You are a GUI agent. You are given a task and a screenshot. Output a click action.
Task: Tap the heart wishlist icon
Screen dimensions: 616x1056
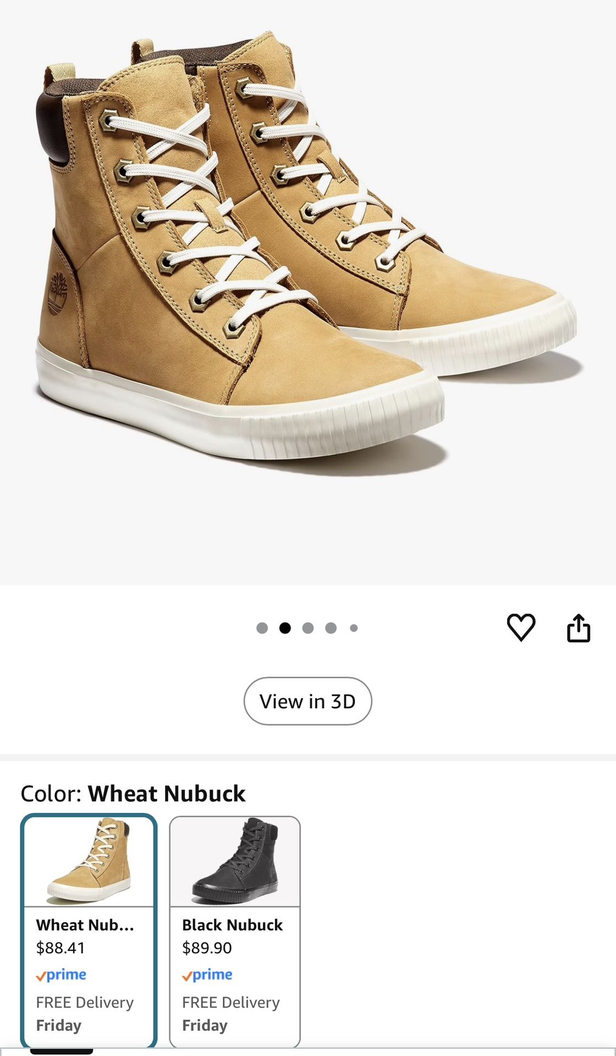click(x=520, y=627)
